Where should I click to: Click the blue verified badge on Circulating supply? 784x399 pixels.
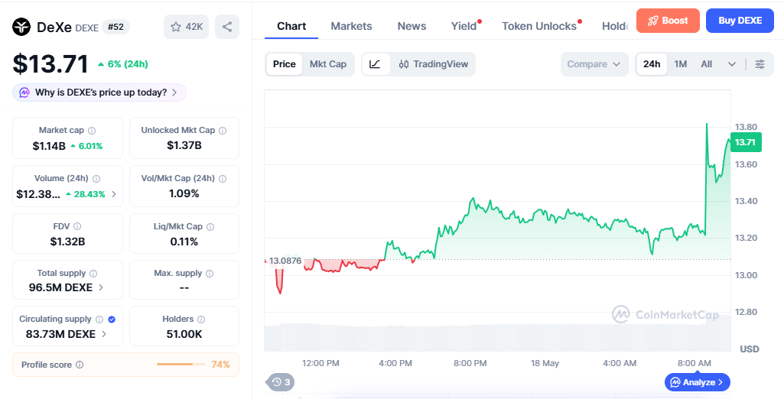point(112,319)
